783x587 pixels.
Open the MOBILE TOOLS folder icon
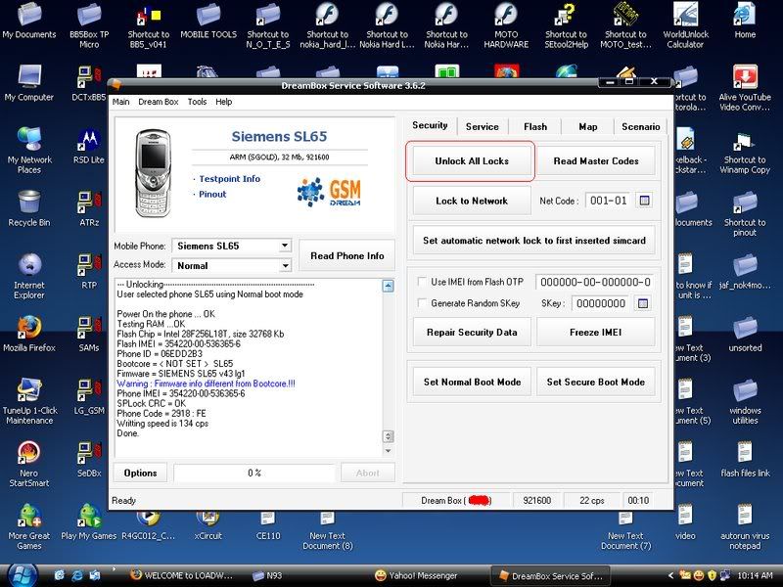(x=208, y=21)
